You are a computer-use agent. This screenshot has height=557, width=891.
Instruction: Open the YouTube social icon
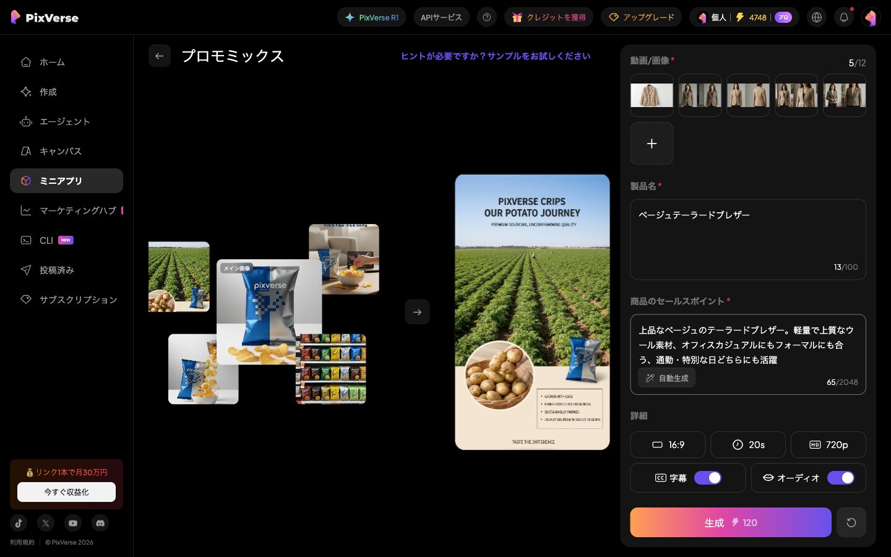(73, 523)
